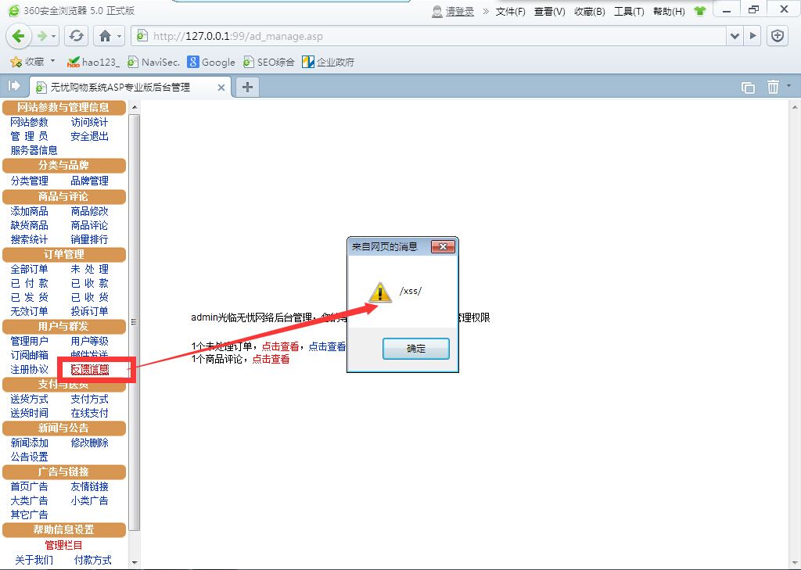801x570 pixels.
Task: Close the 来自网页的消息 dialog
Action: 443,247
